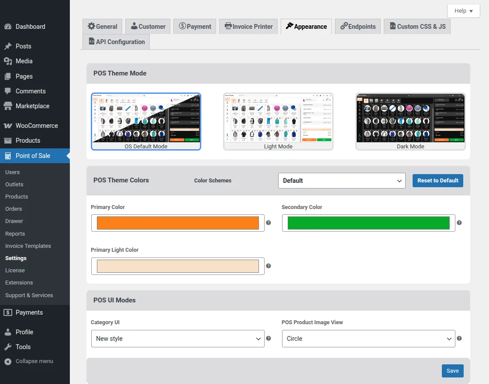Click the Profile user icon
Screen dimensions: 489x384
click(8, 332)
